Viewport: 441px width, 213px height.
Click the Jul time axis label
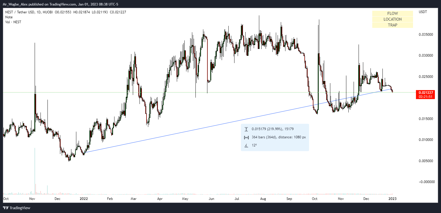237,199
